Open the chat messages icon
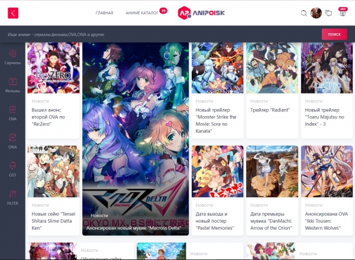355x260 pixels. click(328, 13)
